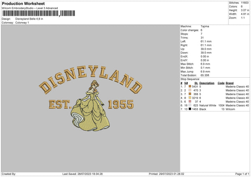Pick the Natural White swatch
This screenshot has width=251, height=177.
click(190, 105)
